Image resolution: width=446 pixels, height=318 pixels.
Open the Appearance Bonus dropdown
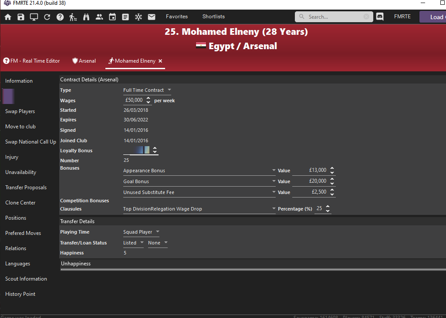pos(199,171)
